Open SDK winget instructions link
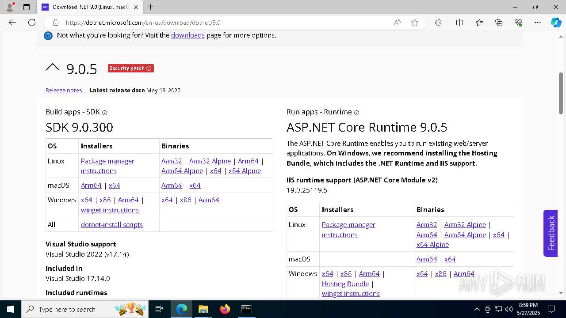The image size is (566, 318). tap(110, 210)
